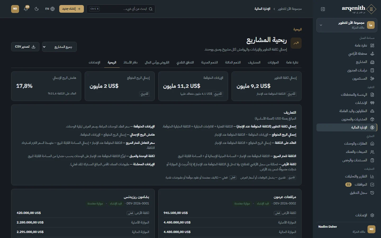Viewport: 381px width, 238px height.
Task: Open دراسات الجدوى in the sidebar
Action: click(347, 70)
